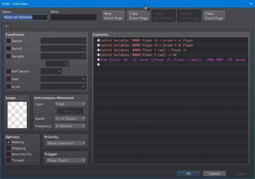Viewport: 255px width, 179px height.
Task: Uncheck the Walking option
Action: 9,142
